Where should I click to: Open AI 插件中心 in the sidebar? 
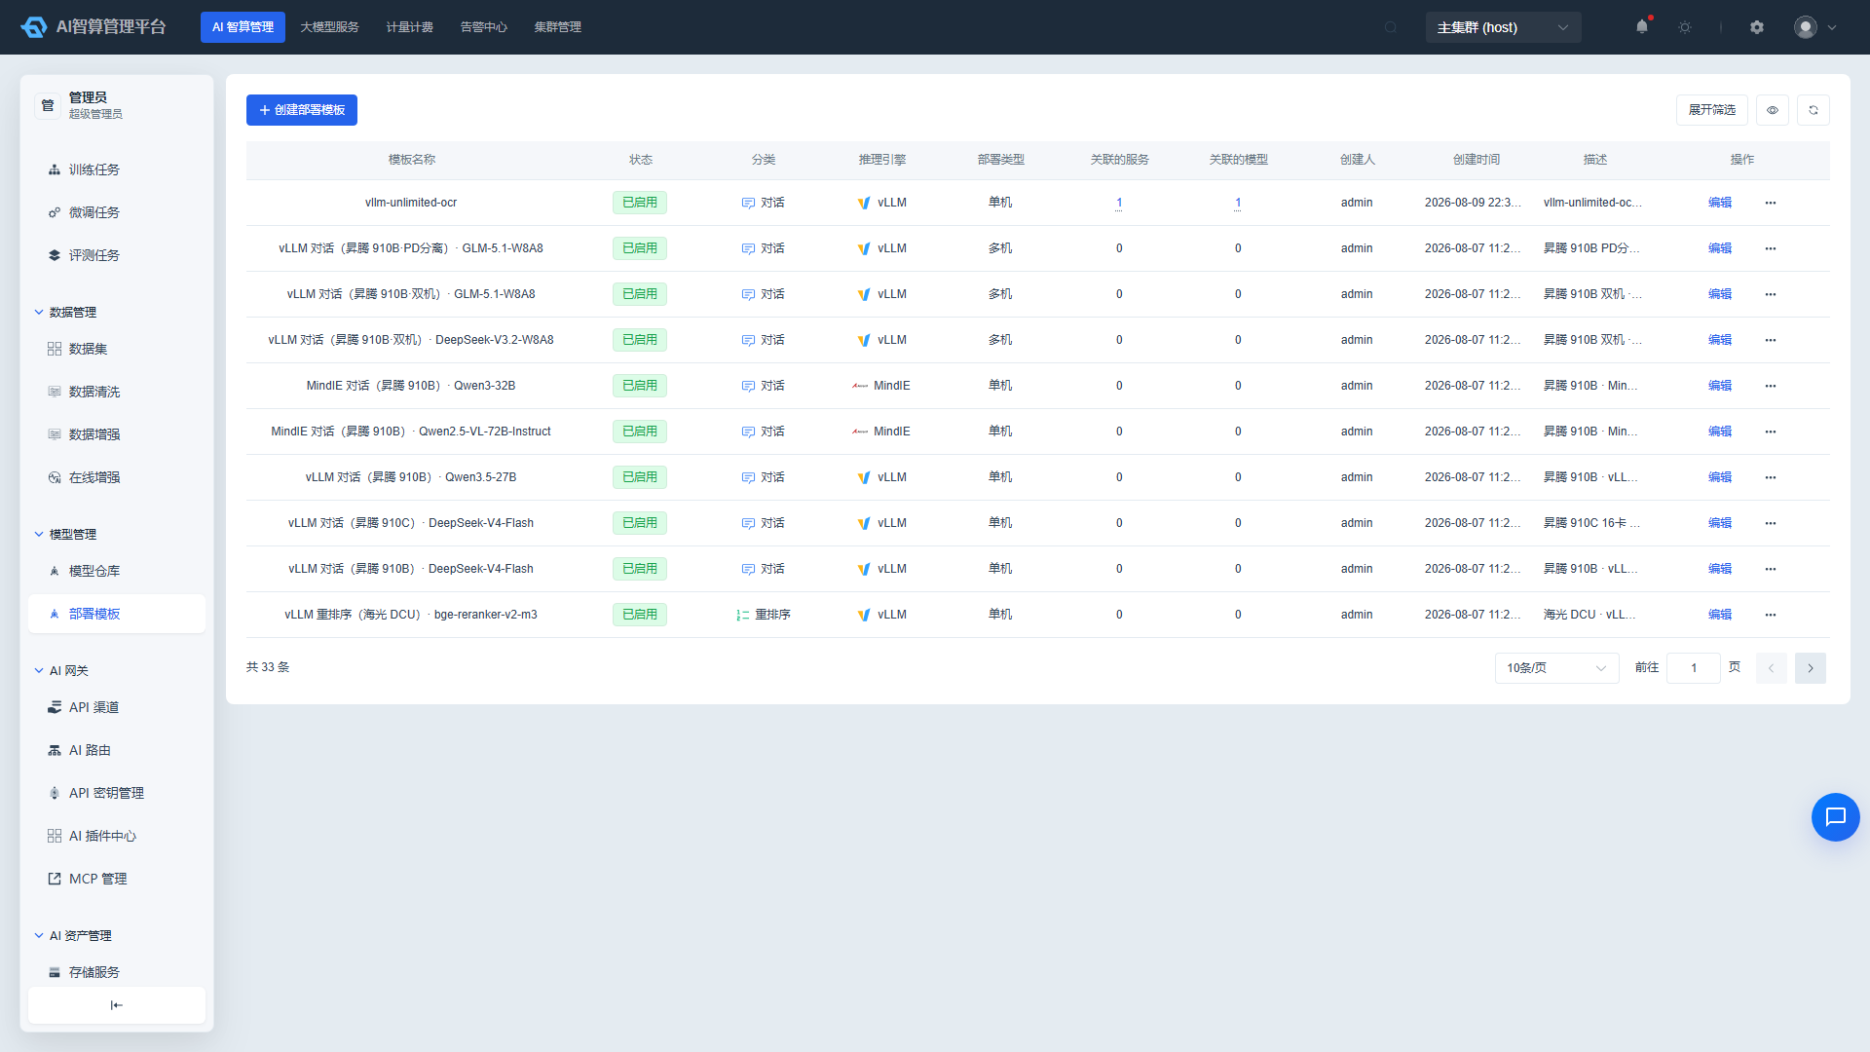click(x=117, y=836)
